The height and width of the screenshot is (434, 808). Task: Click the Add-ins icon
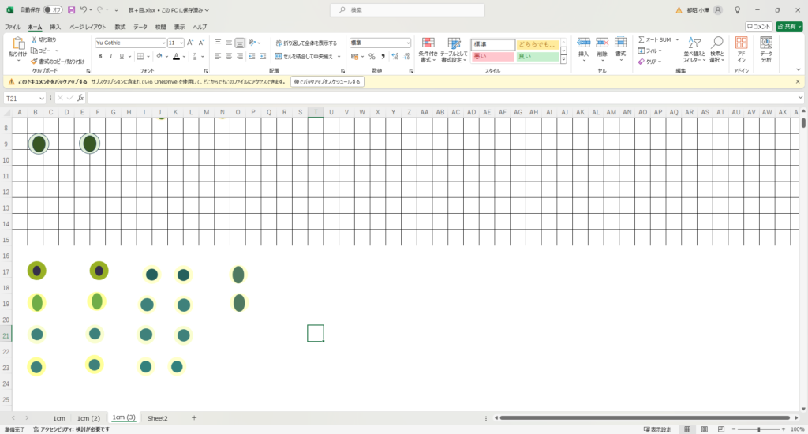(741, 47)
